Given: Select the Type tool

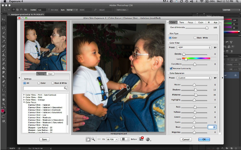Looking at the screenshot, I should [x=3, y=86].
